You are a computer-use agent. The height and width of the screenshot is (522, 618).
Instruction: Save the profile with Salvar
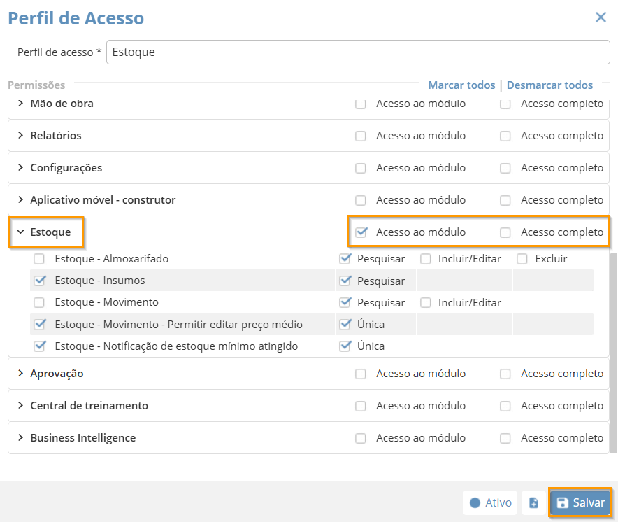tap(580, 502)
